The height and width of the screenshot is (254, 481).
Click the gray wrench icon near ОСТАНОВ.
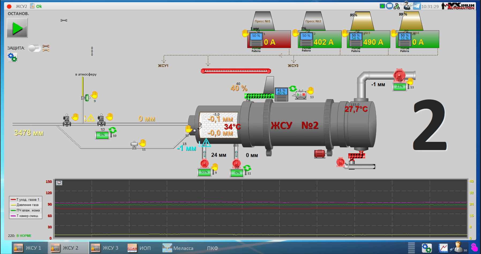coord(64,20)
